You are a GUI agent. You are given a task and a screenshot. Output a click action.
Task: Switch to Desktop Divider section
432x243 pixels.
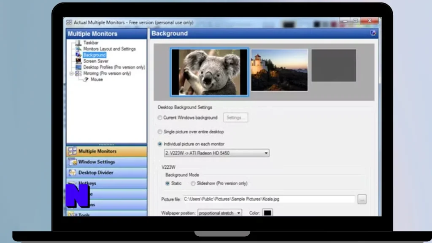(107, 173)
